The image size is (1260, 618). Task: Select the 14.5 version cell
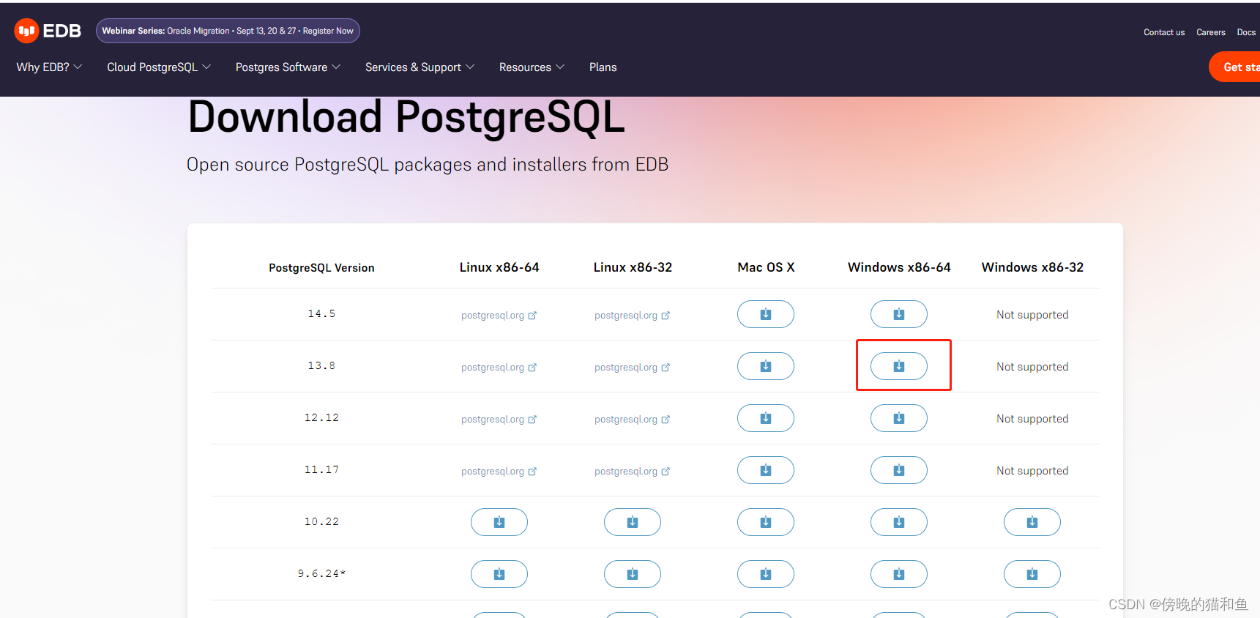[321, 313]
